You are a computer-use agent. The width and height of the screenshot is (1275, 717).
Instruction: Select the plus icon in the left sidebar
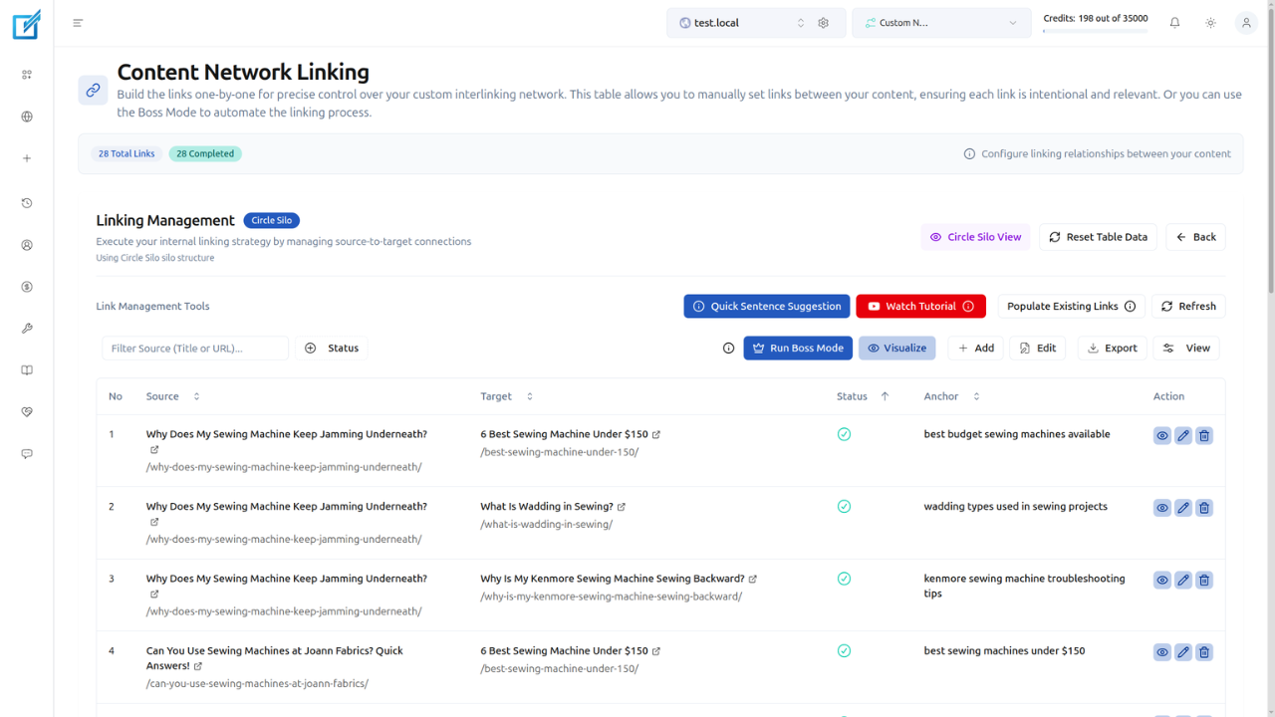[x=26, y=157]
